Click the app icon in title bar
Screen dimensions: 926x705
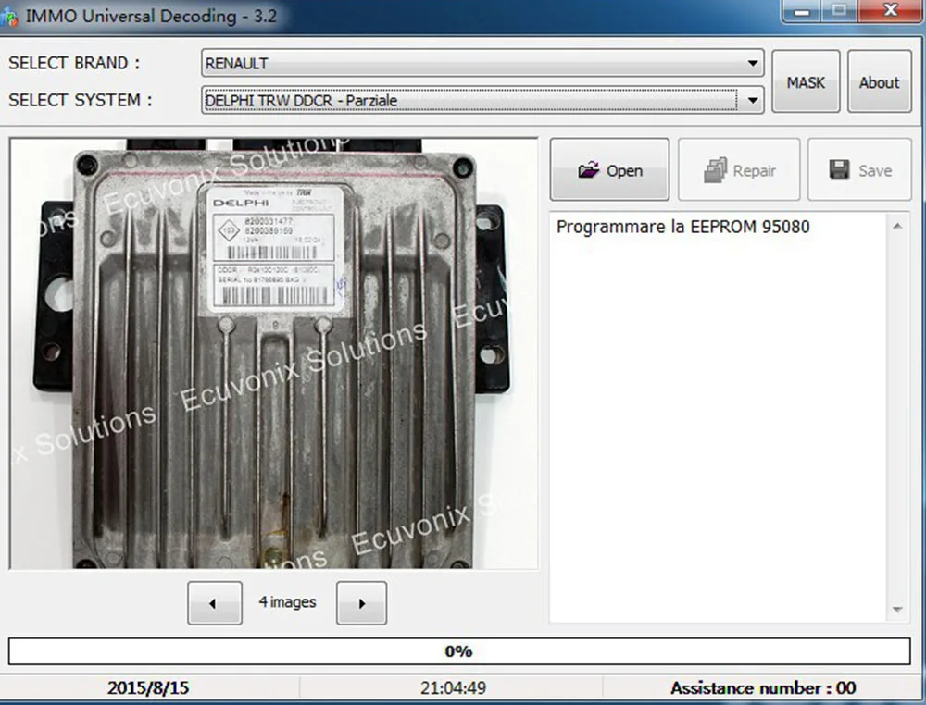click(9, 17)
